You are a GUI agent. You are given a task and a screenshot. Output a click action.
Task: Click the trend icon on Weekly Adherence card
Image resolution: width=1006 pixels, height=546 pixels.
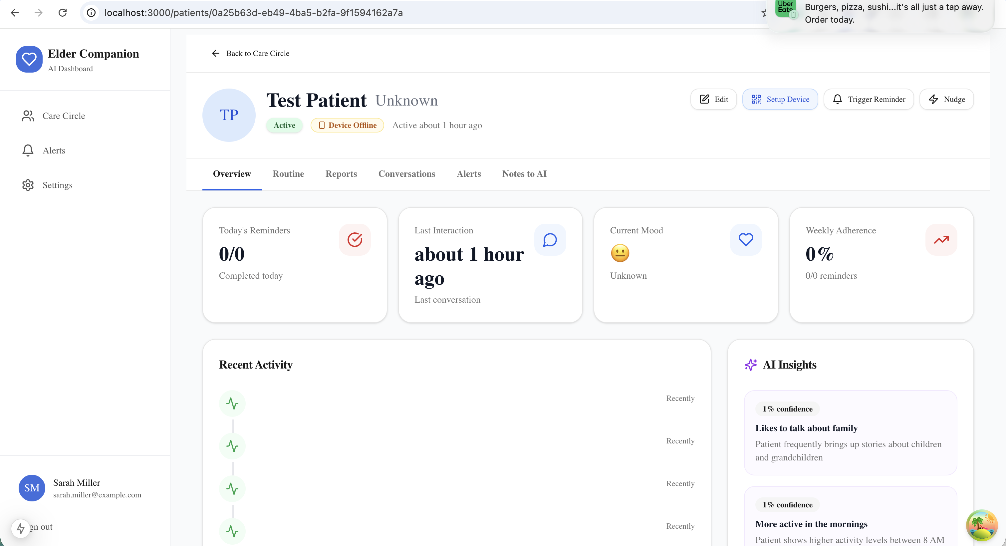pos(941,239)
